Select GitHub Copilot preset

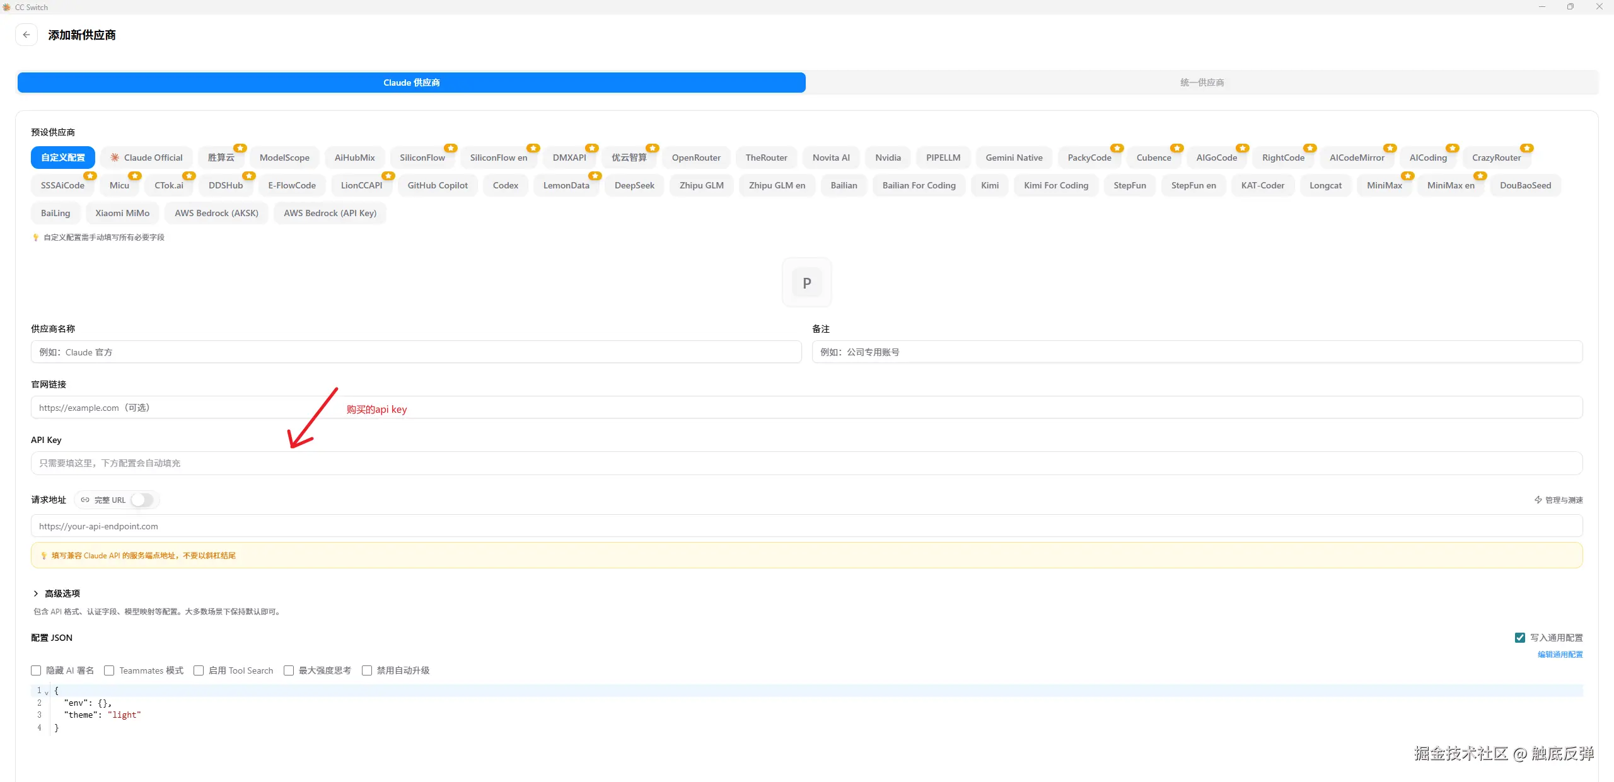click(438, 185)
